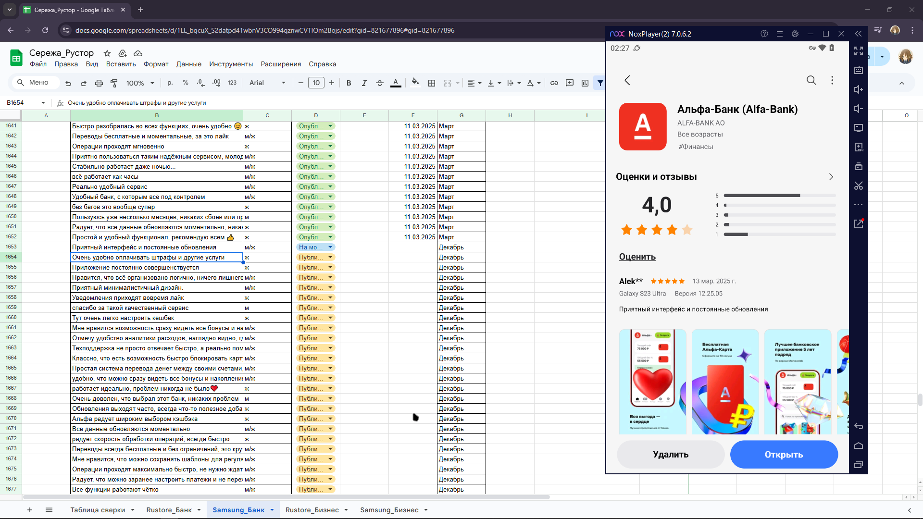Click the search icon in the app store
Image resolution: width=923 pixels, height=519 pixels.
pos(811,80)
